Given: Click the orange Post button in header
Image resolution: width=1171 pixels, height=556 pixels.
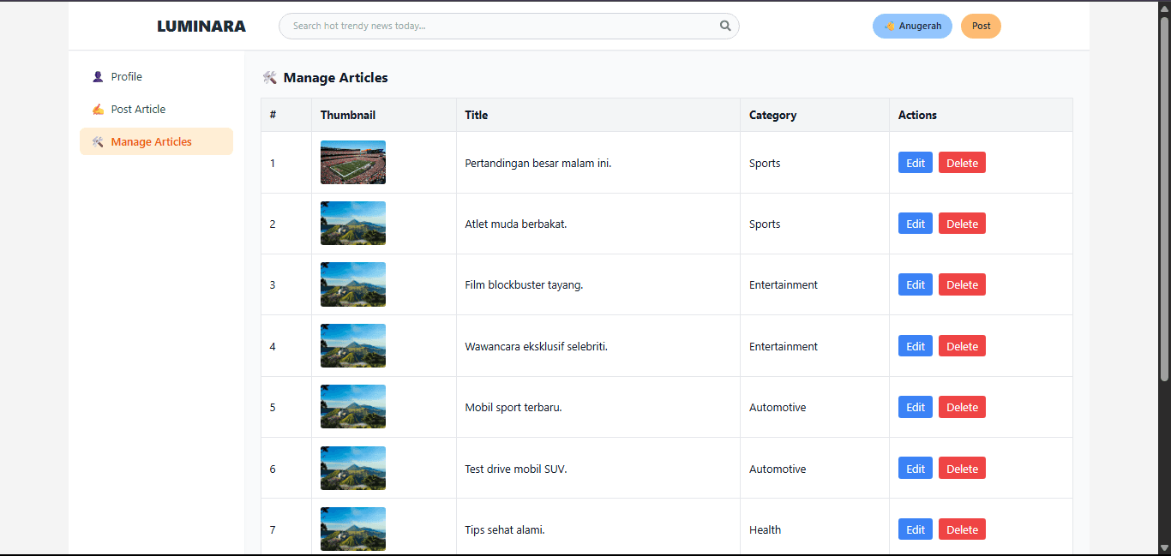Looking at the screenshot, I should pyautogui.click(x=981, y=27).
